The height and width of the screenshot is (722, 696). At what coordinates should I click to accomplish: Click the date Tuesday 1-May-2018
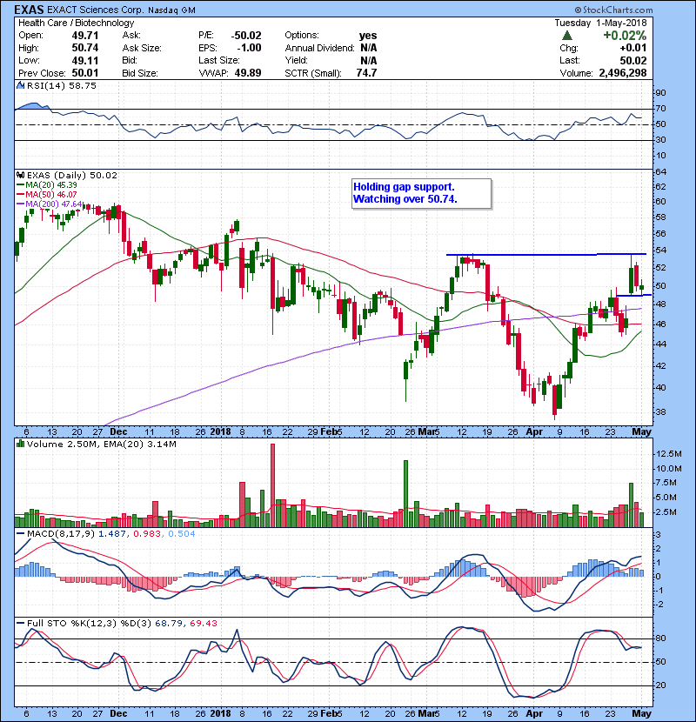pos(600,23)
